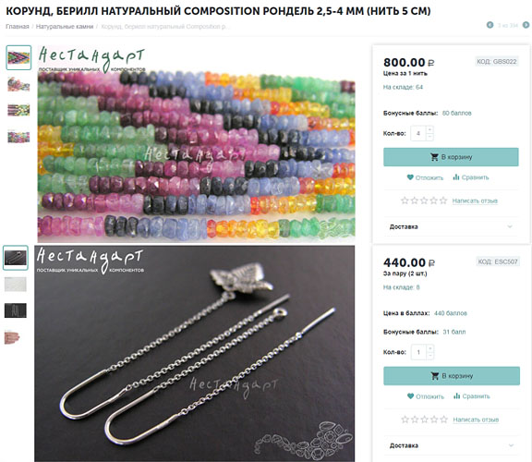The width and height of the screenshot is (532, 462).
Task: Open Натуральные камни breadcrumb category
Action: pos(65,27)
